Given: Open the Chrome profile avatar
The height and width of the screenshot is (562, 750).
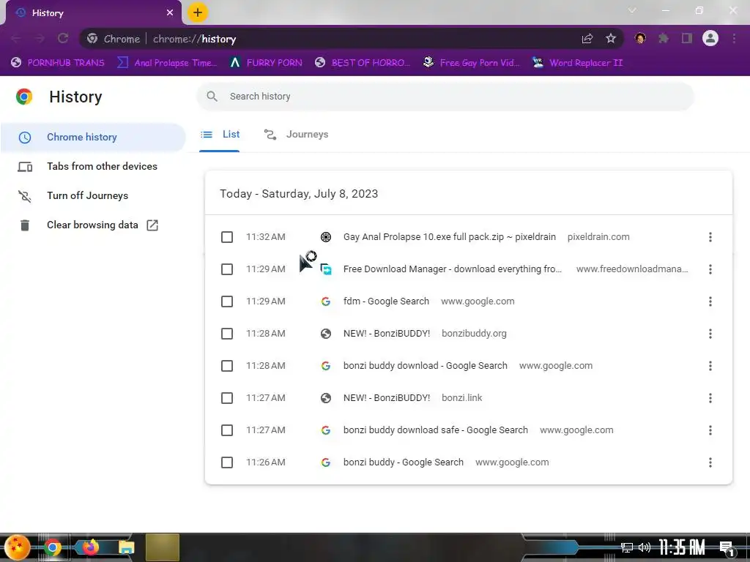Looking at the screenshot, I should pos(710,38).
